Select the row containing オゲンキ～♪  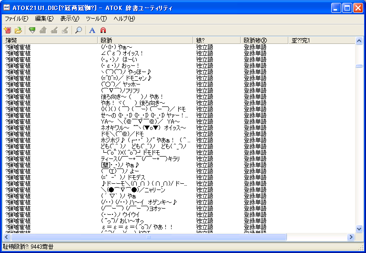click(179, 202)
